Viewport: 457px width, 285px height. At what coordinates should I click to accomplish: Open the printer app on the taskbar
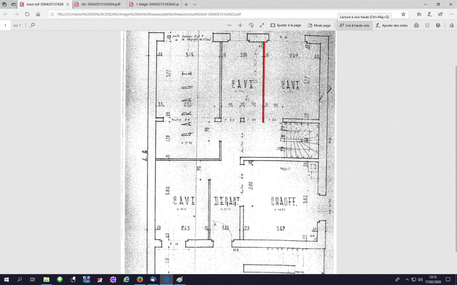click(x=73, y=280)
